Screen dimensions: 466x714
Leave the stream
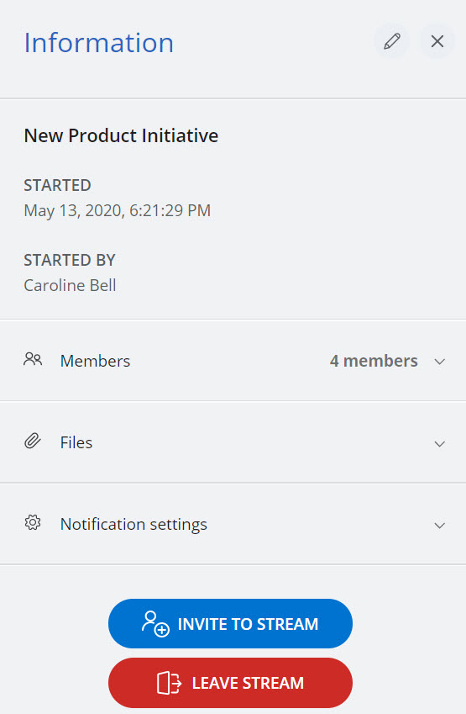click(x=231, y=683)
